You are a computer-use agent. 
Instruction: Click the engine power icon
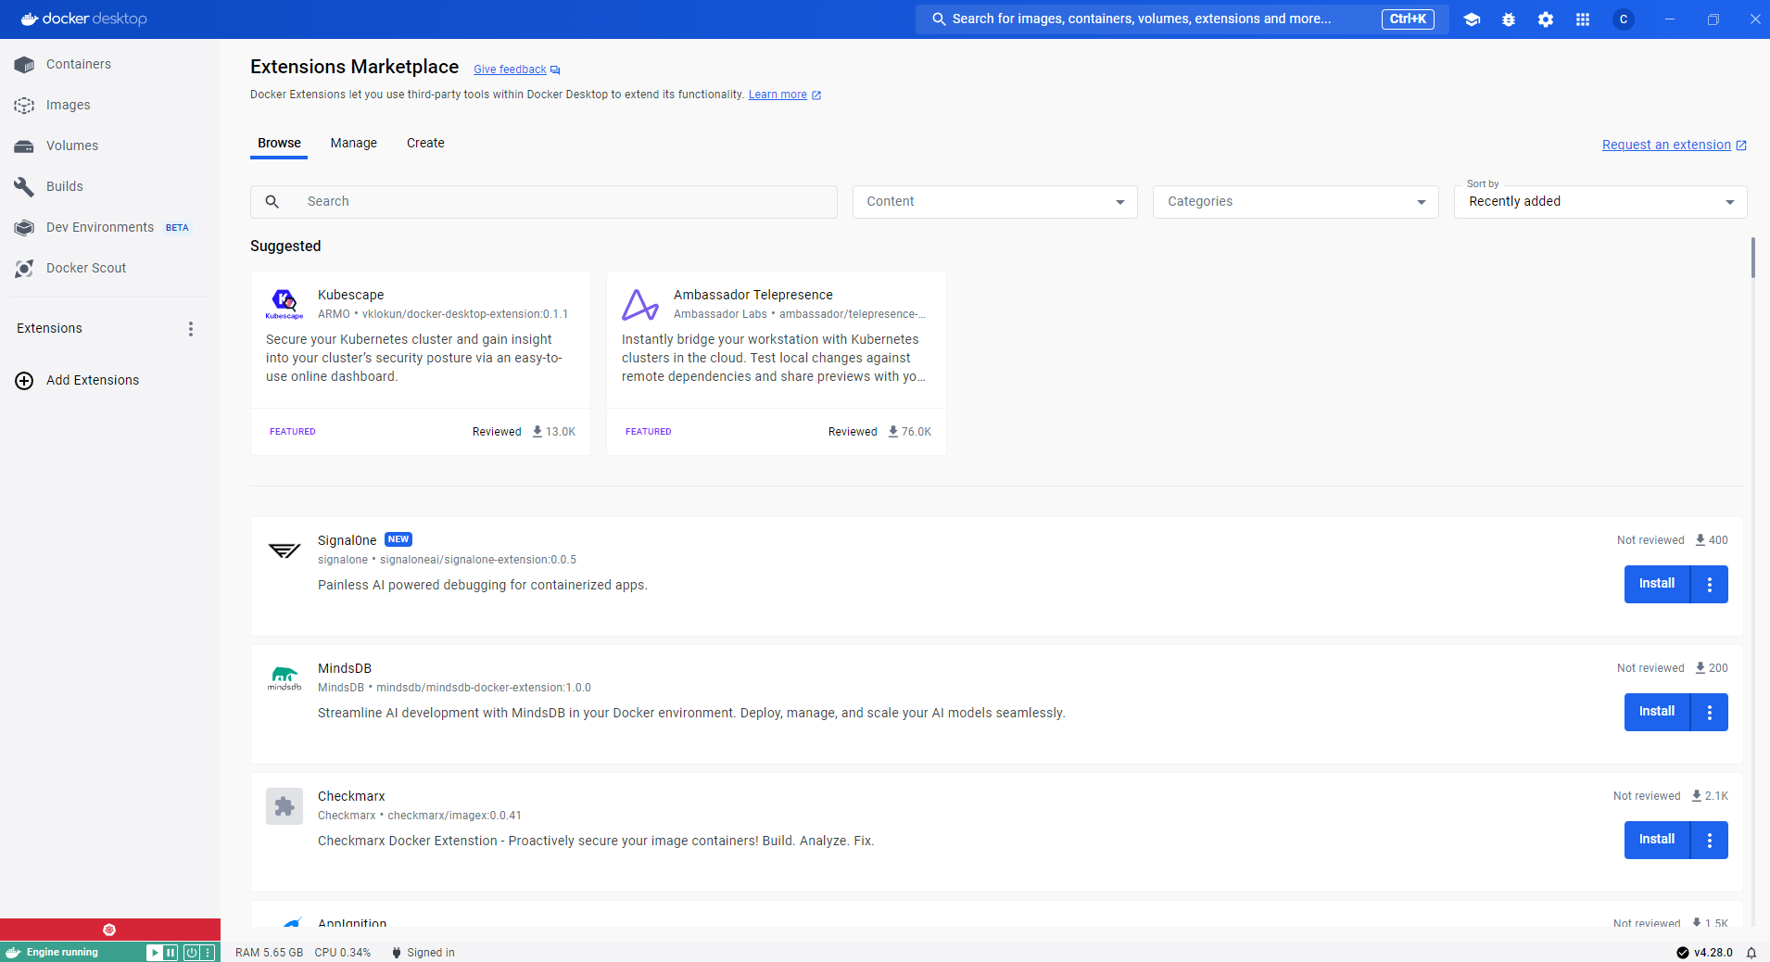[192, 953]
